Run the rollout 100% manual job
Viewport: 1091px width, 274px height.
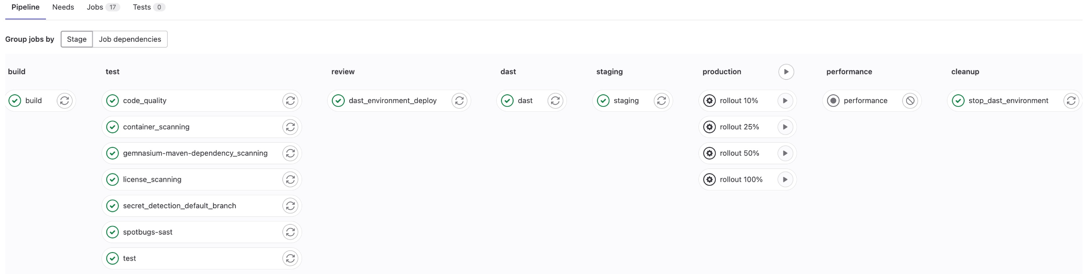785,179
